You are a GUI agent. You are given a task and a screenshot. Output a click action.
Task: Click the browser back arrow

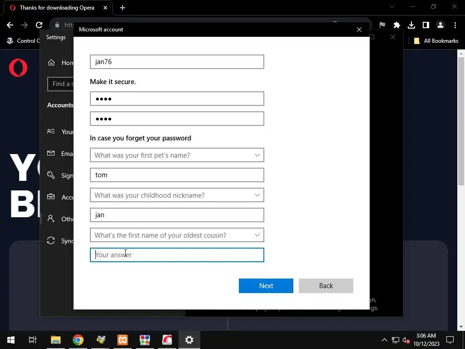(10, 25)
